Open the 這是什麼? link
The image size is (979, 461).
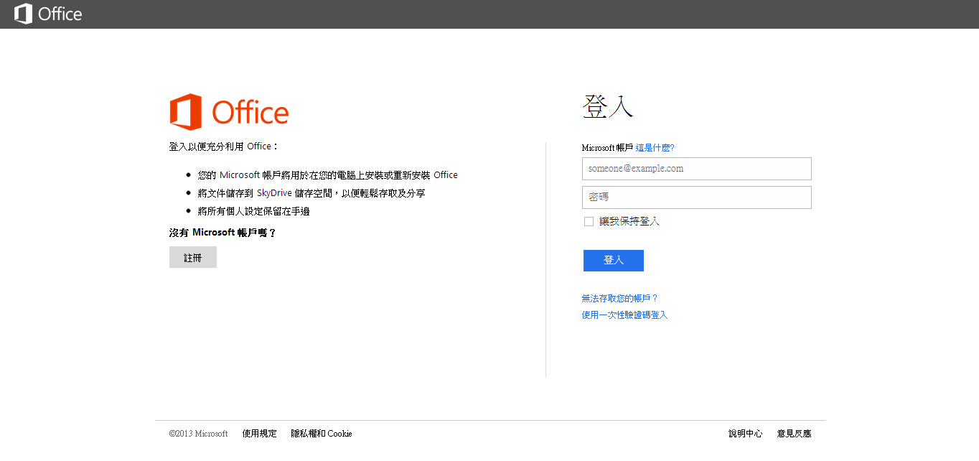[655, 148]
